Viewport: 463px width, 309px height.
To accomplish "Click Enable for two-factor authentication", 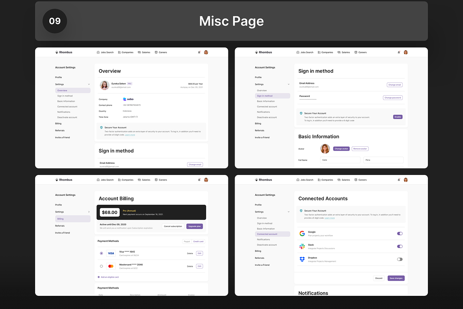I will (x=398, y=117).
